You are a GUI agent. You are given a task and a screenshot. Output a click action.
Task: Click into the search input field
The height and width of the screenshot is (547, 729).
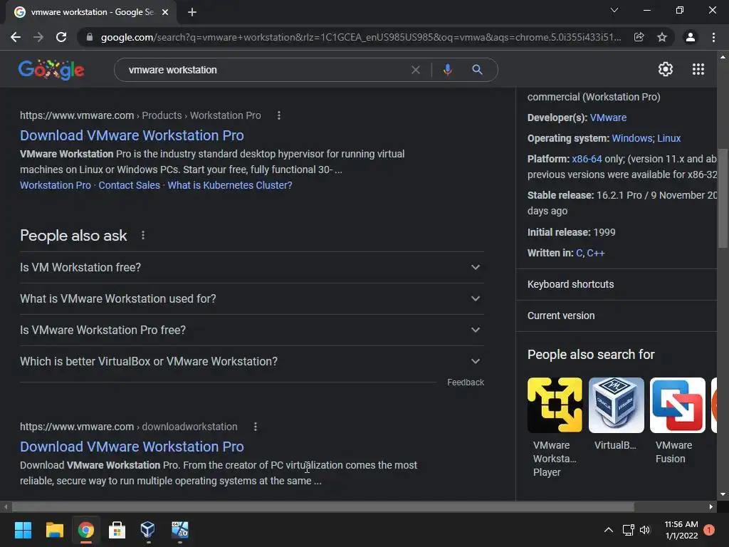tap(265, 70)
